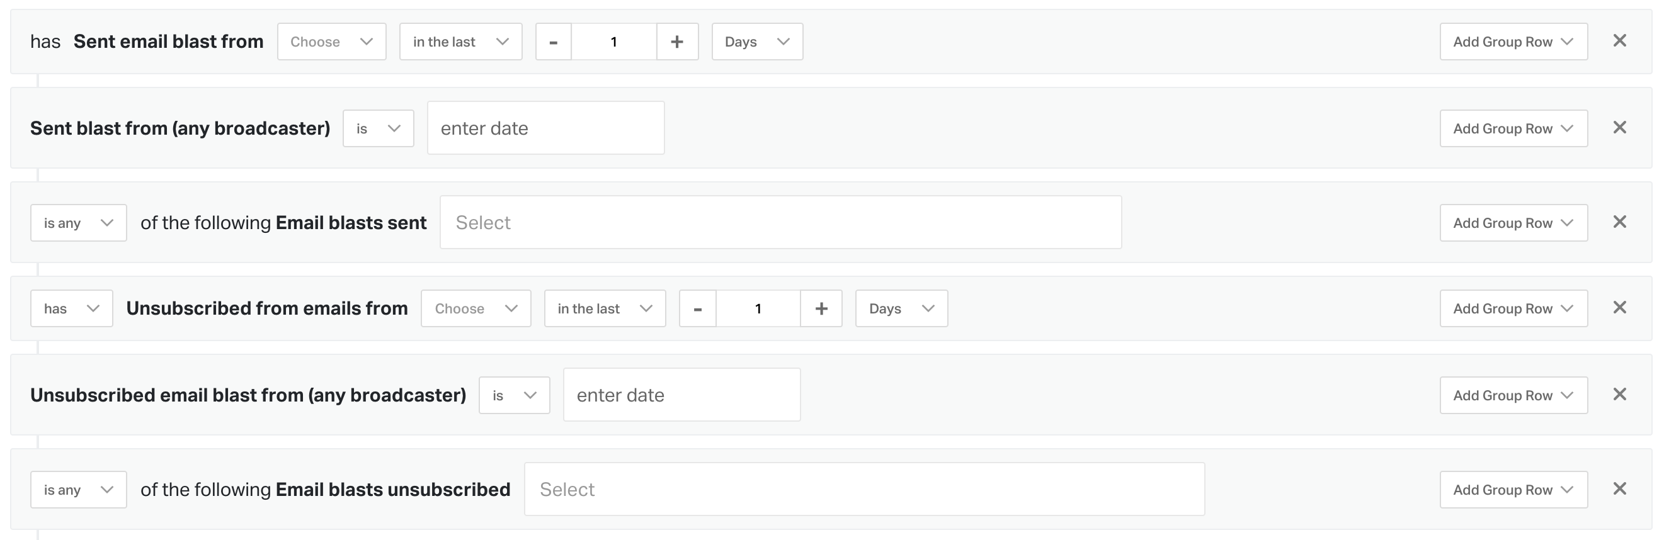Expand 'in the last' dropdown in first row

[x=460, y=42]
